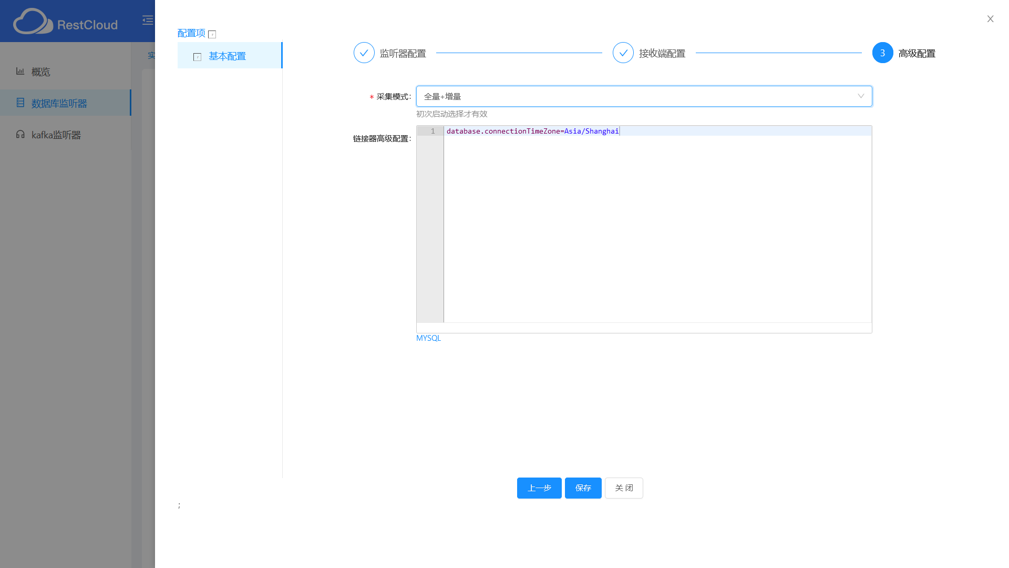Click the kafka listener headphone icon
The width and height of the screenshot is (1009, 568).
pos(20,134)
